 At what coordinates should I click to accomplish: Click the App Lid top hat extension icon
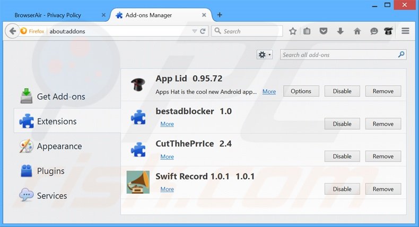(x=138, y=85)
